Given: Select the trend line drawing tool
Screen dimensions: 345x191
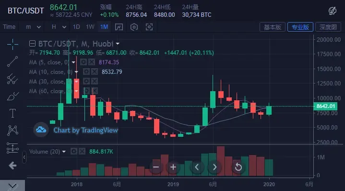Looking at the screenshot, I should (x=12, y=61).
